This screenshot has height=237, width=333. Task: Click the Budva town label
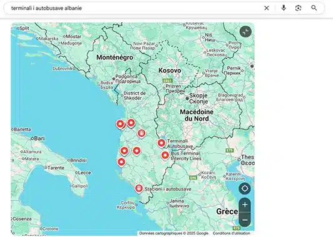point(106,85)
